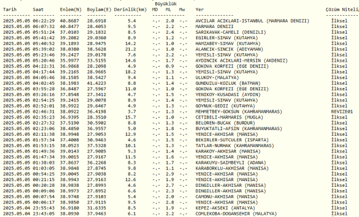Image resolution: width=359 pixels, height=217 pixels.
Task: Select the place 'HAMZABEY-SIMAV (KUTAHYA)'
Action: 228,44
